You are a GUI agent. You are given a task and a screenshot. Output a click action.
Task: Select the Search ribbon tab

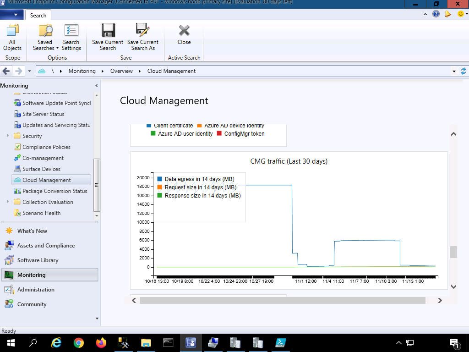click(38, 15)
